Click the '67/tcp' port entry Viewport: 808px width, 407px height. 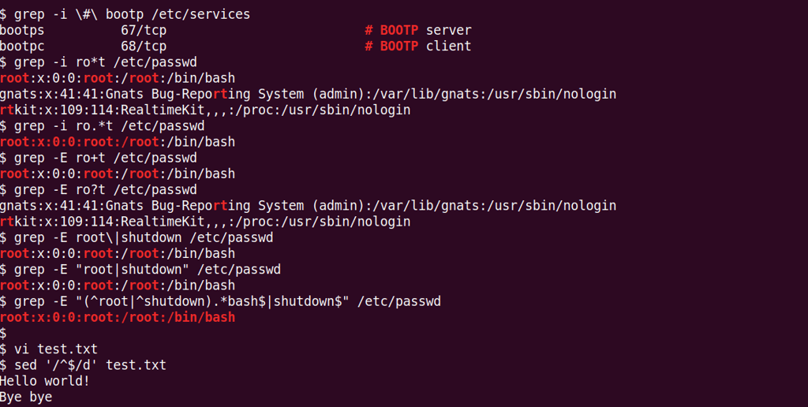144,30
